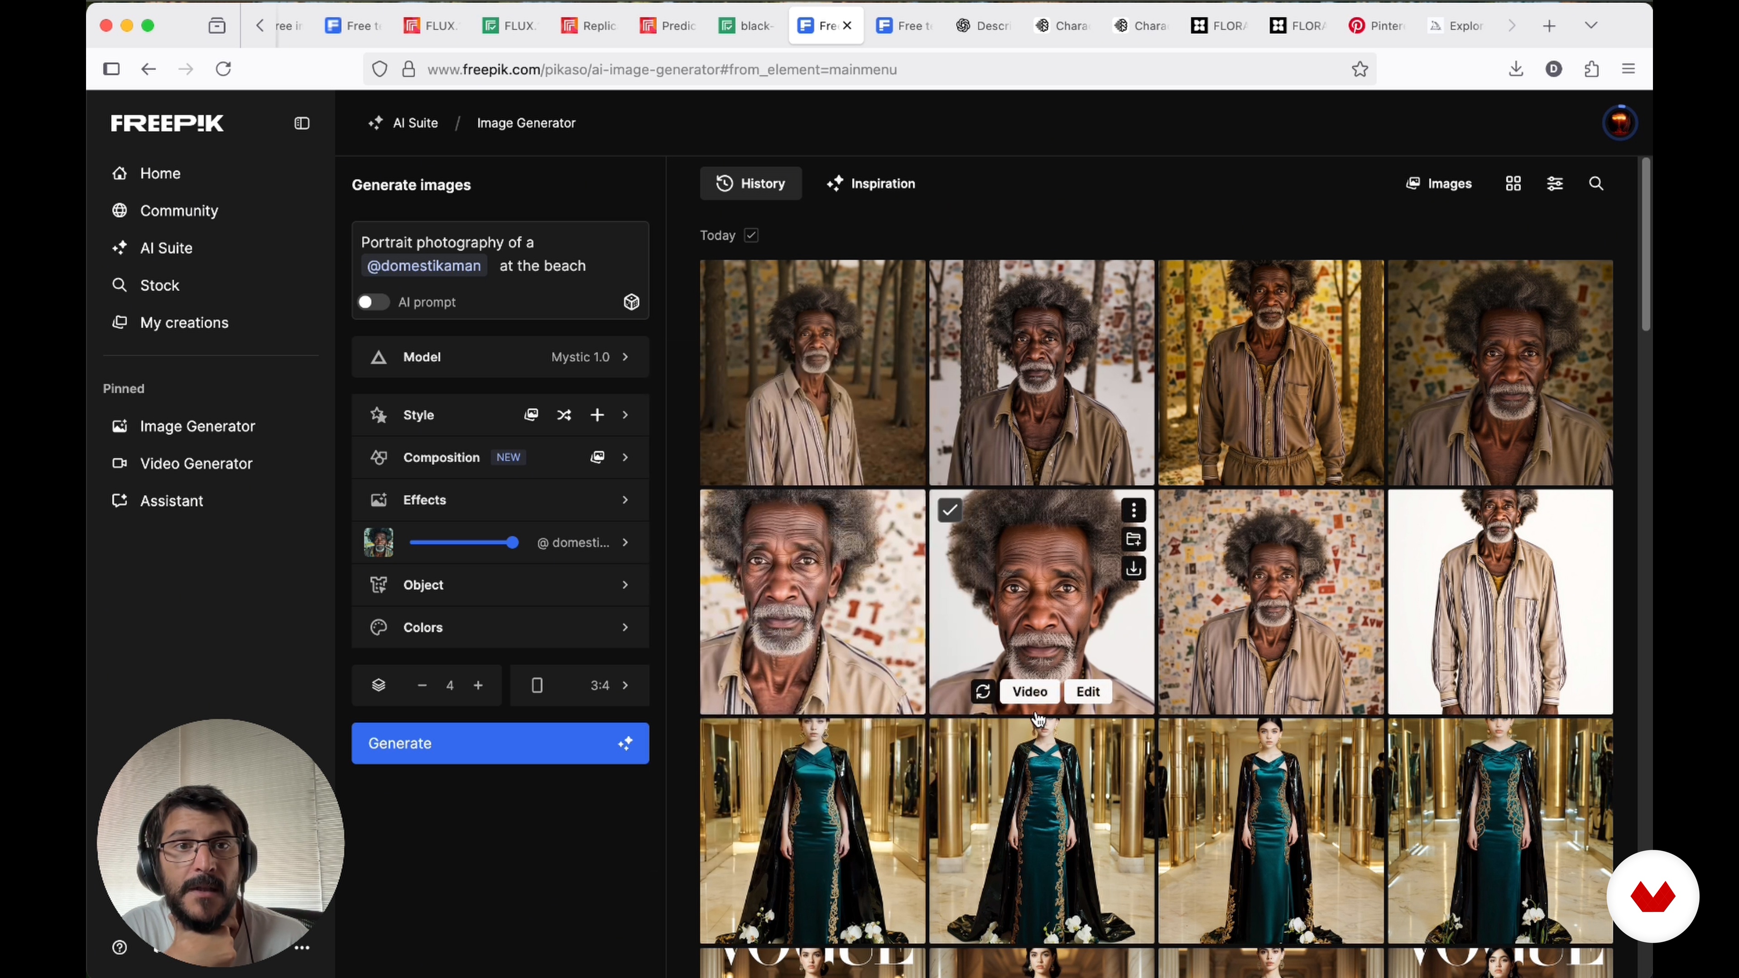The image size is (1739, 978).
Task: Open the browser hamburger menu
Action: [x=1629, y=69]
